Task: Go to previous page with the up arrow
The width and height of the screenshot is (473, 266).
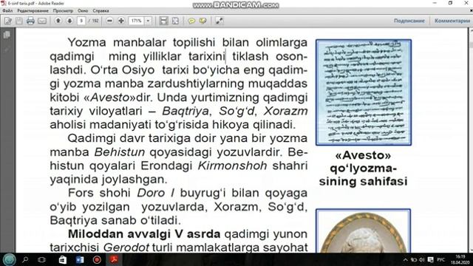Action: [x=58, y=21]
